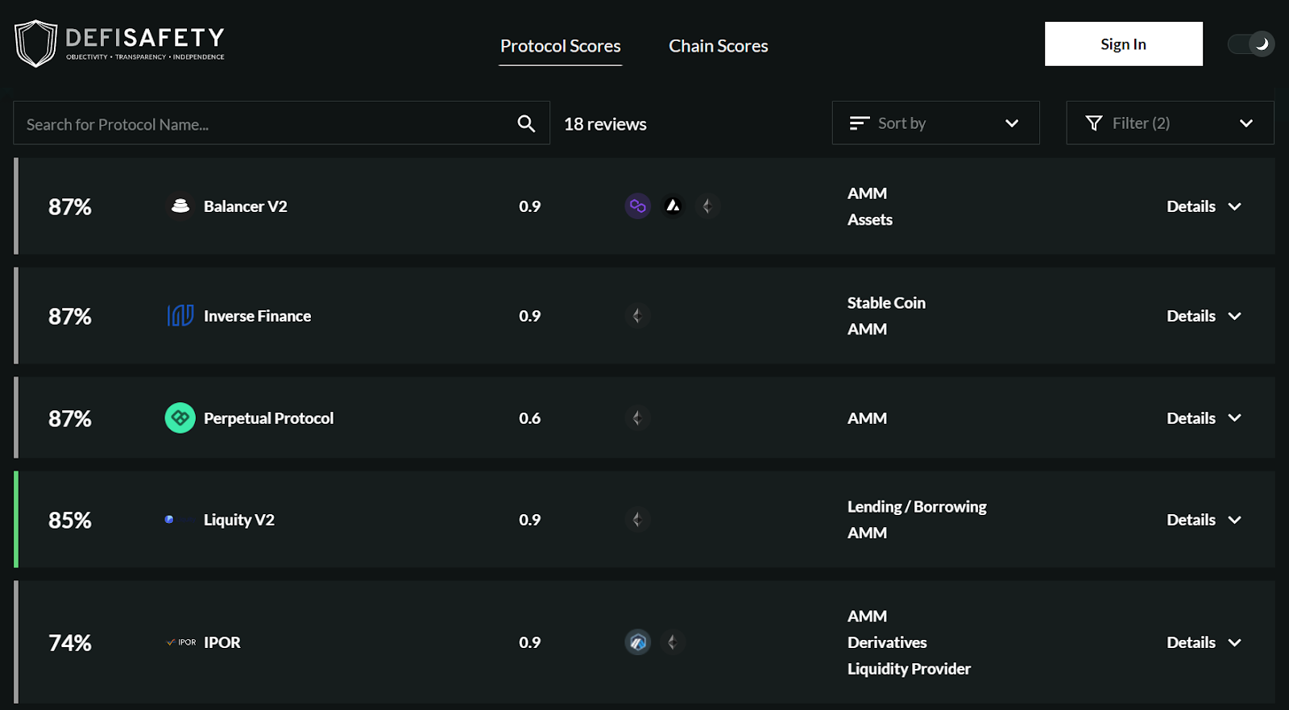Click the 74% score of IPOR
This screenshot has height=710, width=1289.
70,643
